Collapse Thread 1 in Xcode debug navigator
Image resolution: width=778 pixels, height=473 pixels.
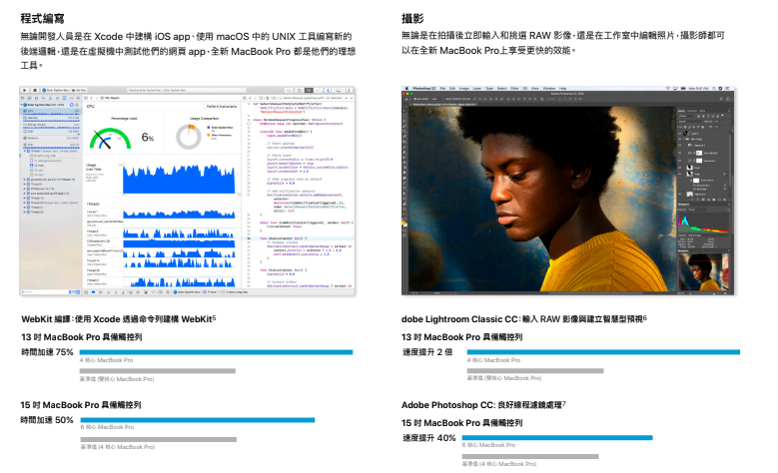(25, 151)
